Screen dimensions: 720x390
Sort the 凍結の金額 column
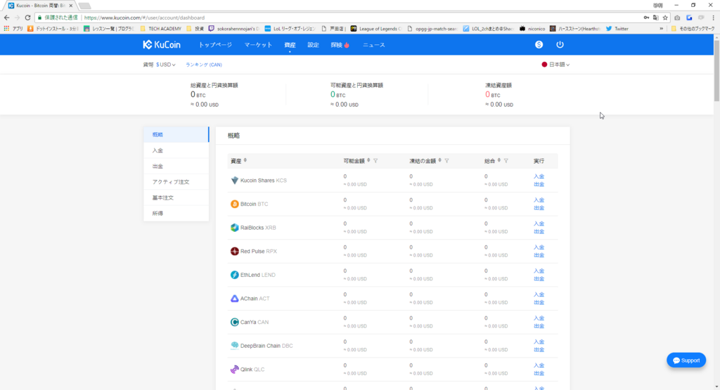[x=440, y=161]
